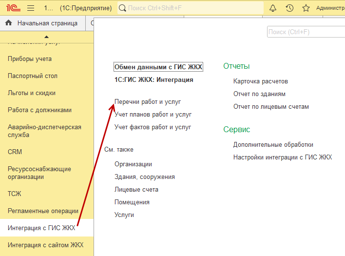Image resolution: width=345 pixels, height=256 pixels.
Task: Click the См. также heading
Action: point(119,150)
